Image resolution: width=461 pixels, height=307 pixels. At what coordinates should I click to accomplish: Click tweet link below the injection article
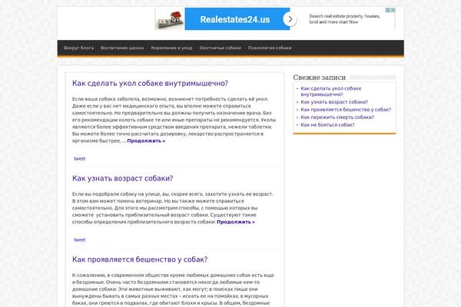click(x=79, y=159)
